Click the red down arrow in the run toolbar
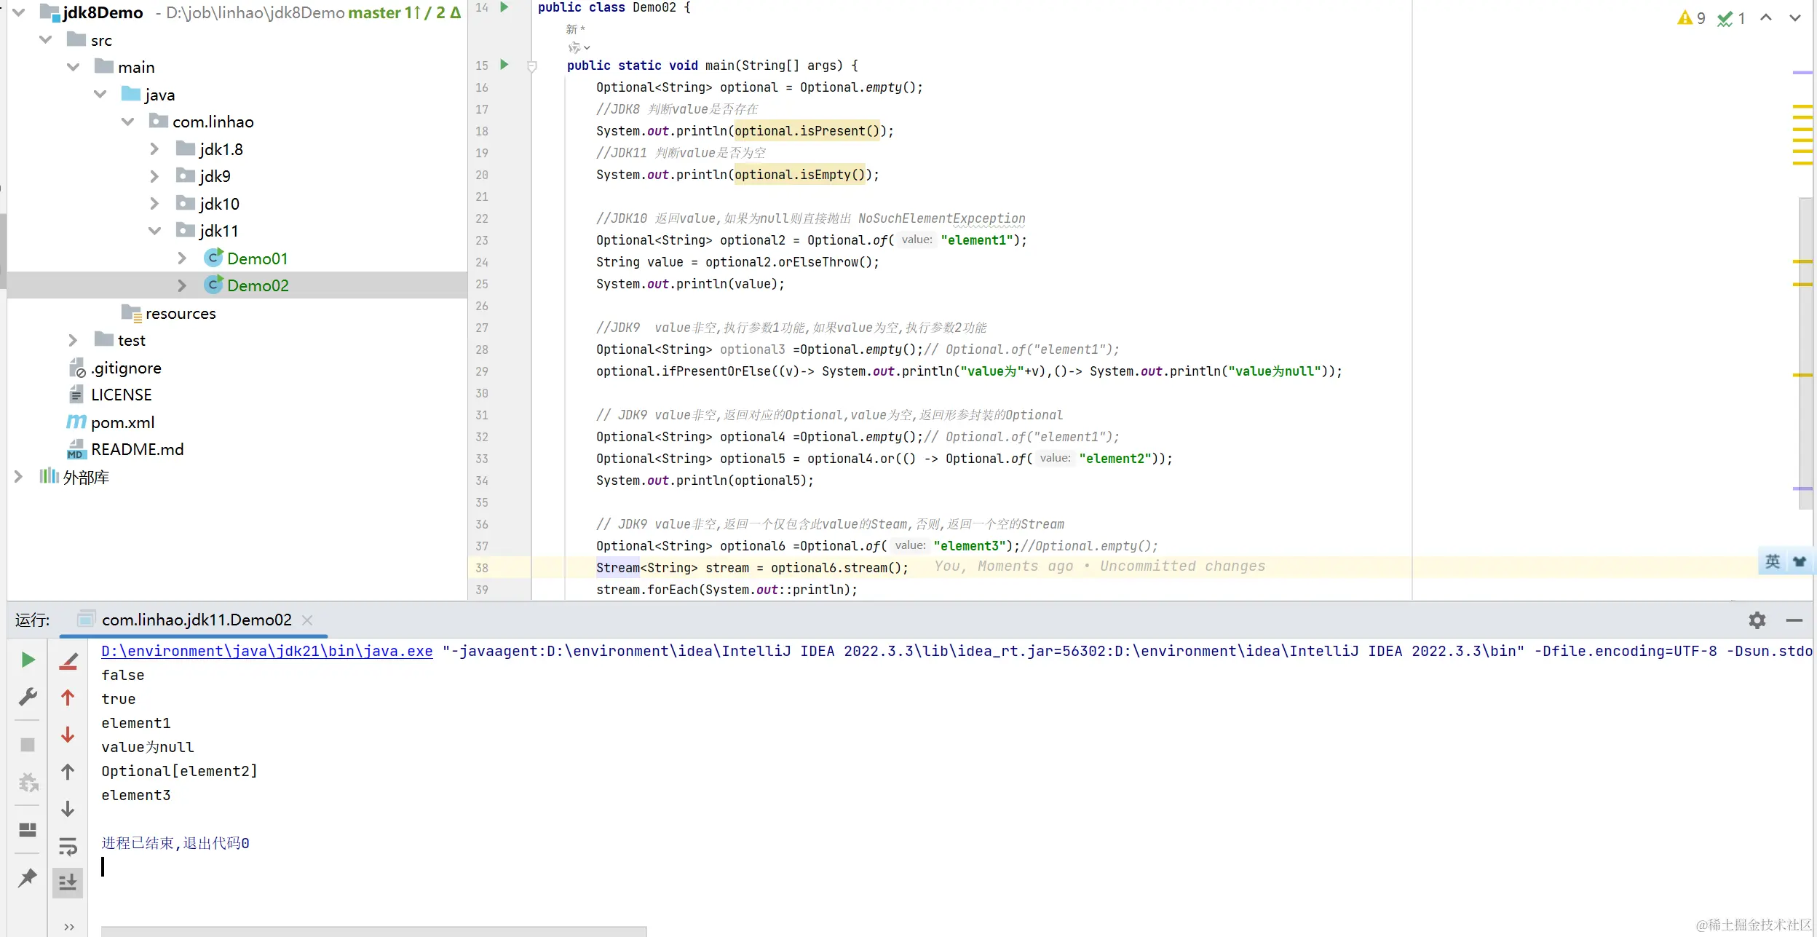The height and width of the screenshot is (937, 1817). click(68, 735)
